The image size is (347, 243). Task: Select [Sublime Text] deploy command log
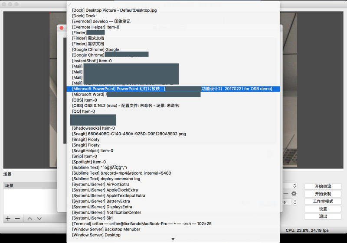173,179
